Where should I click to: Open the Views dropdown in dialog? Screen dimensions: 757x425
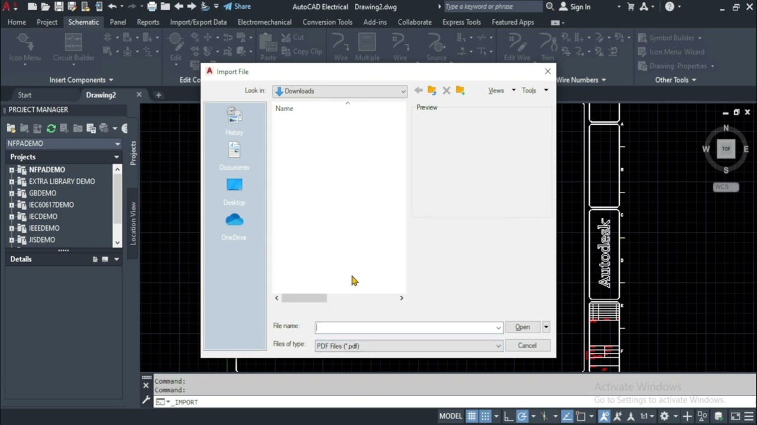[502, 90]
